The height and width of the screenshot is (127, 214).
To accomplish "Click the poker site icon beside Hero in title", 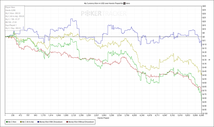I will coord(124,3).
